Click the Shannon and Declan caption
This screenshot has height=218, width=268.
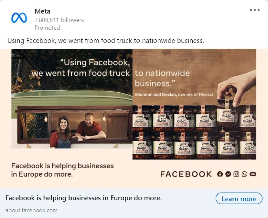coord(174,94)
